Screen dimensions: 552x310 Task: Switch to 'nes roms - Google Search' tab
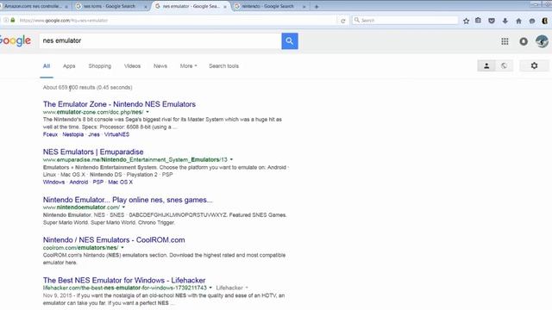point(110,6)
